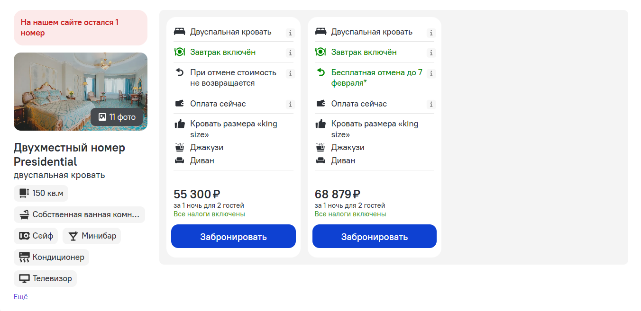
Task: Click the wallet icon beside Оплата сейчас
Action: tap(180, 103)
